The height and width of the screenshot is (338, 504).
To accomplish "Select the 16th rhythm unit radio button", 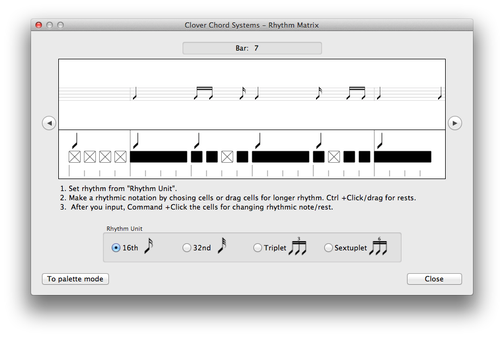I will 116,248.
